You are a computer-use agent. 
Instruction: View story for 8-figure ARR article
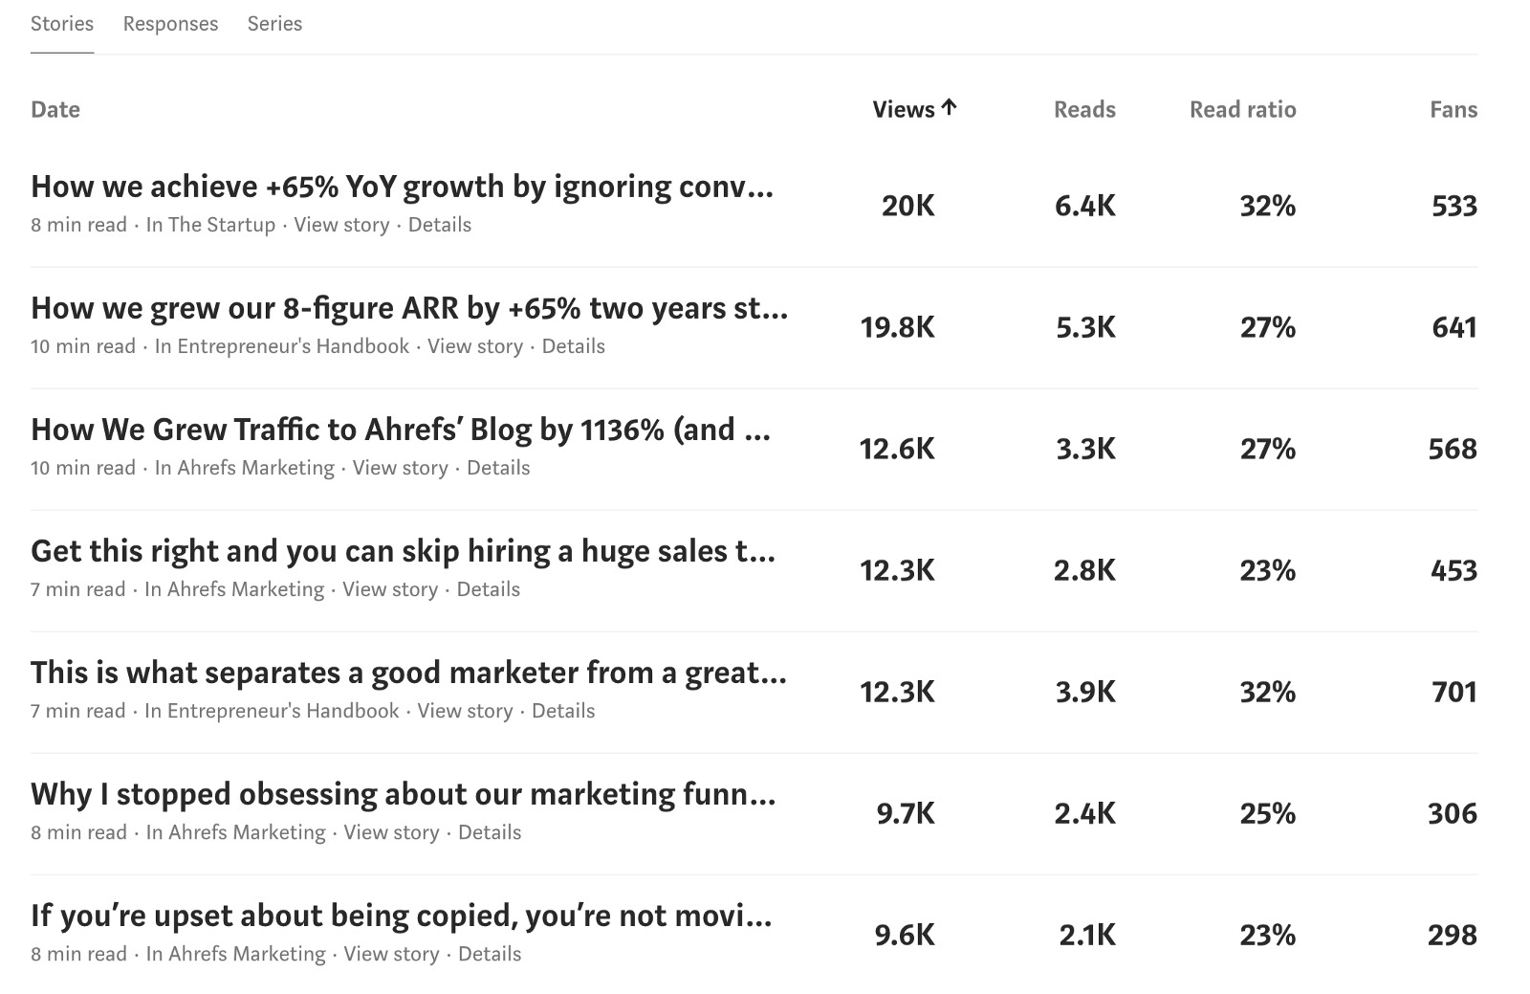[475, 346]
